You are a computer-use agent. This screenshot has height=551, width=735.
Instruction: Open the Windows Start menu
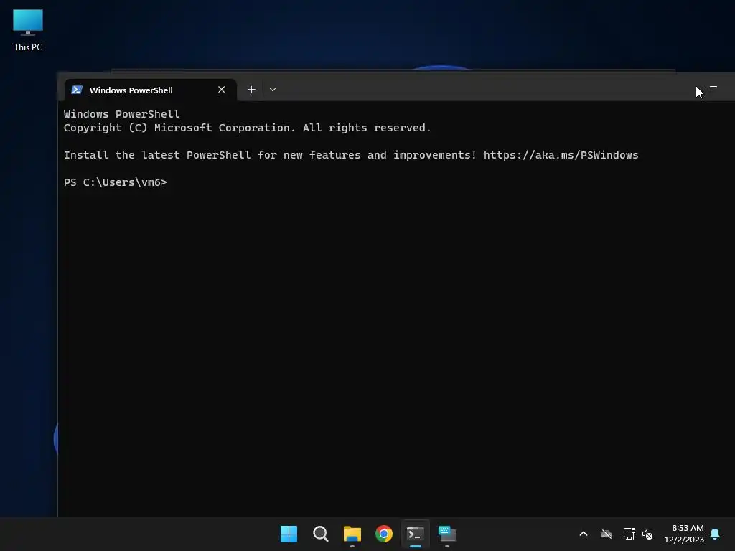point(289,534)
